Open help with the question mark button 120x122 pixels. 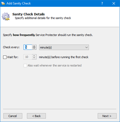[x=102, y=3]
